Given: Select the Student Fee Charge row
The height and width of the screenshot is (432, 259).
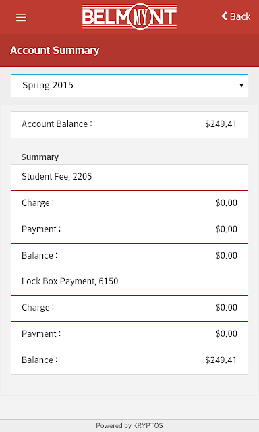Looking at the screenshot, I should 129,203.
